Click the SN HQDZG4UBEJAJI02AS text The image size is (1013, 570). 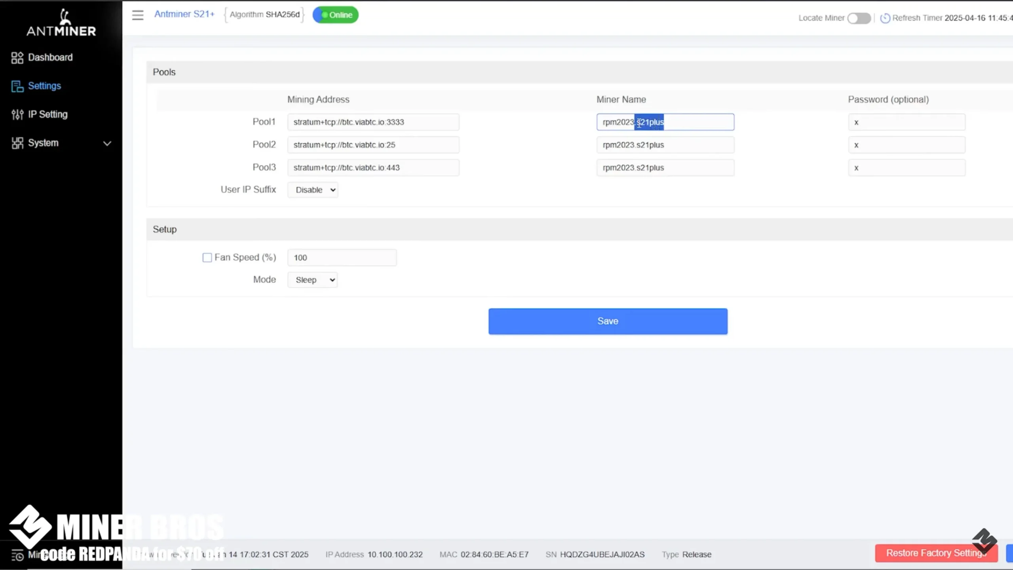point(595,555)
